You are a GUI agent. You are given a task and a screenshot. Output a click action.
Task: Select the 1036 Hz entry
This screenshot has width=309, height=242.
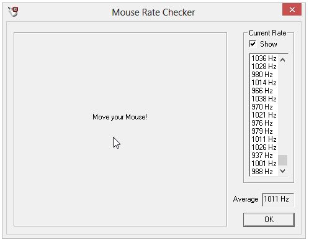[x=264, y=58]
